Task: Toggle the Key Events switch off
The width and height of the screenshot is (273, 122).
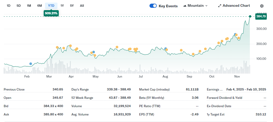Action: click(x=153, y=6)
